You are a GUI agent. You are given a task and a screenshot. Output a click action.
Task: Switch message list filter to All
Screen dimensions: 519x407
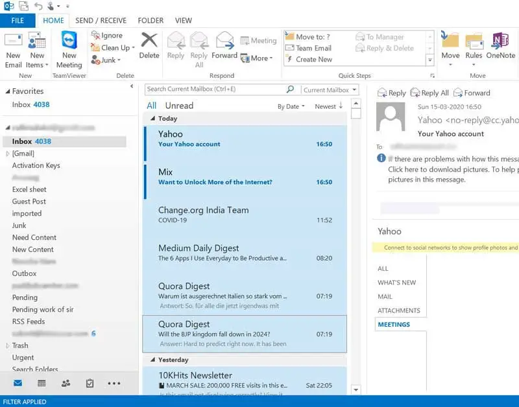pyautogui.click(x=151, y=105)
